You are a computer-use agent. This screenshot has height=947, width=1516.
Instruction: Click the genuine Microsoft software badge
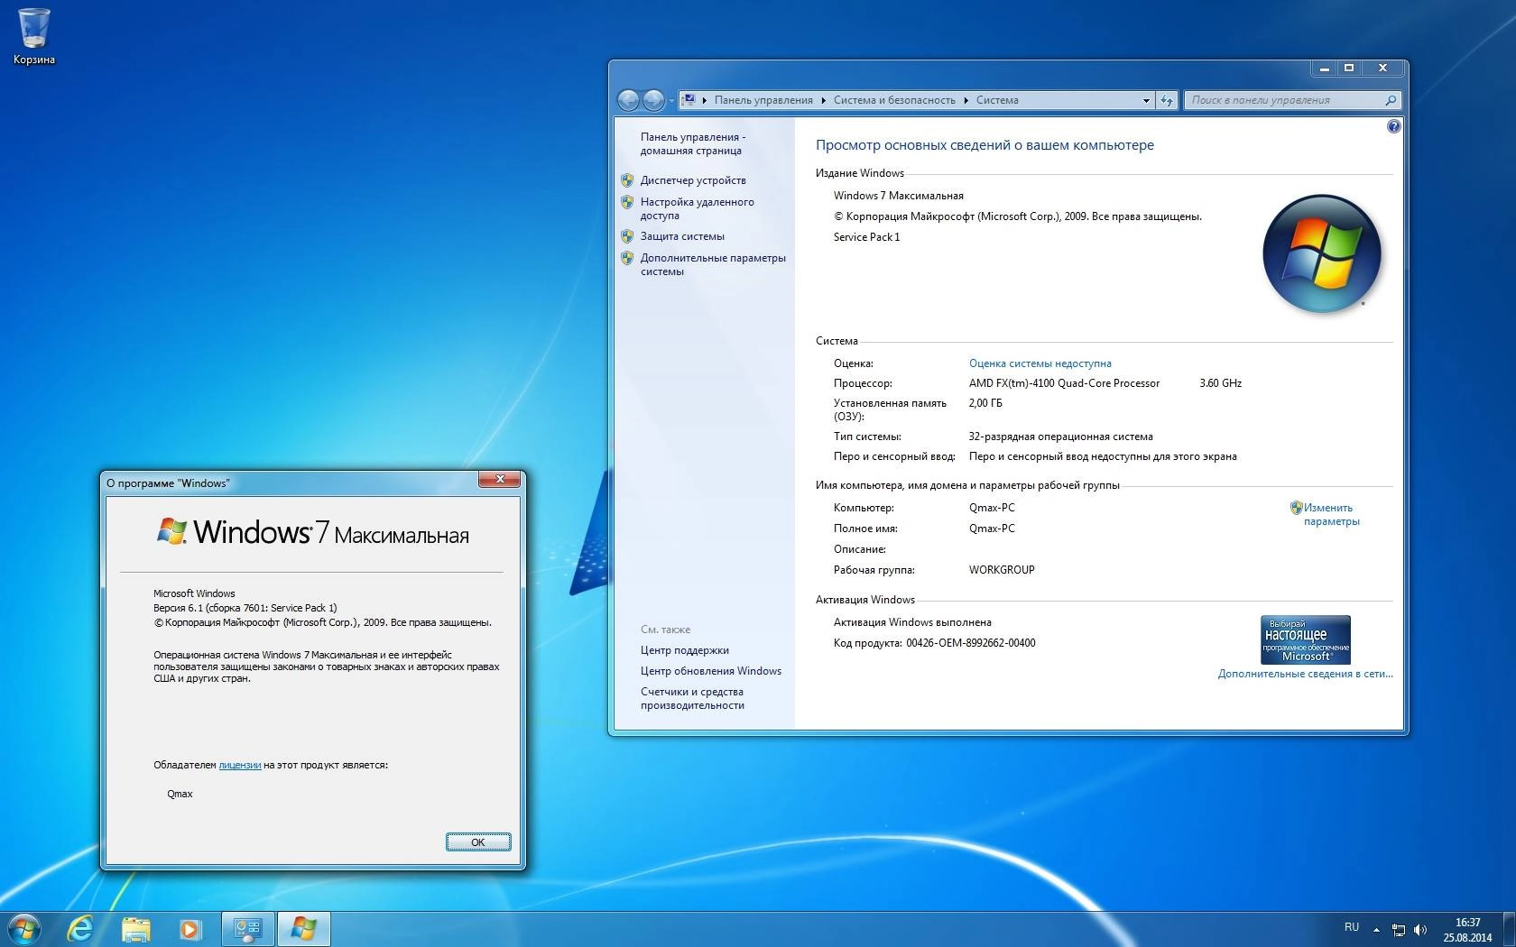(x=1305, y=639)
